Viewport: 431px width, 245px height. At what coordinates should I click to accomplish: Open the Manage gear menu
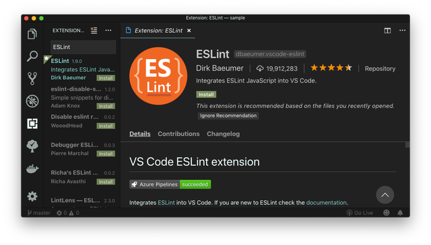coord(32,197)
